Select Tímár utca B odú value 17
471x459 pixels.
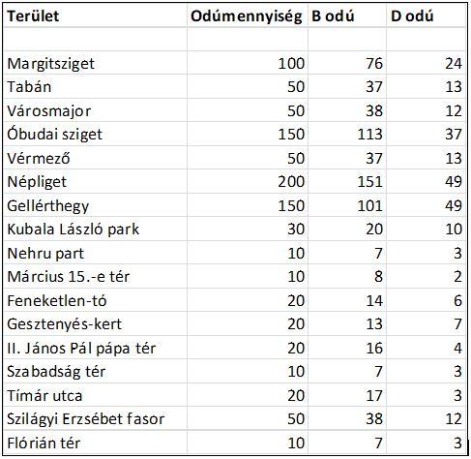pos(347,395)
